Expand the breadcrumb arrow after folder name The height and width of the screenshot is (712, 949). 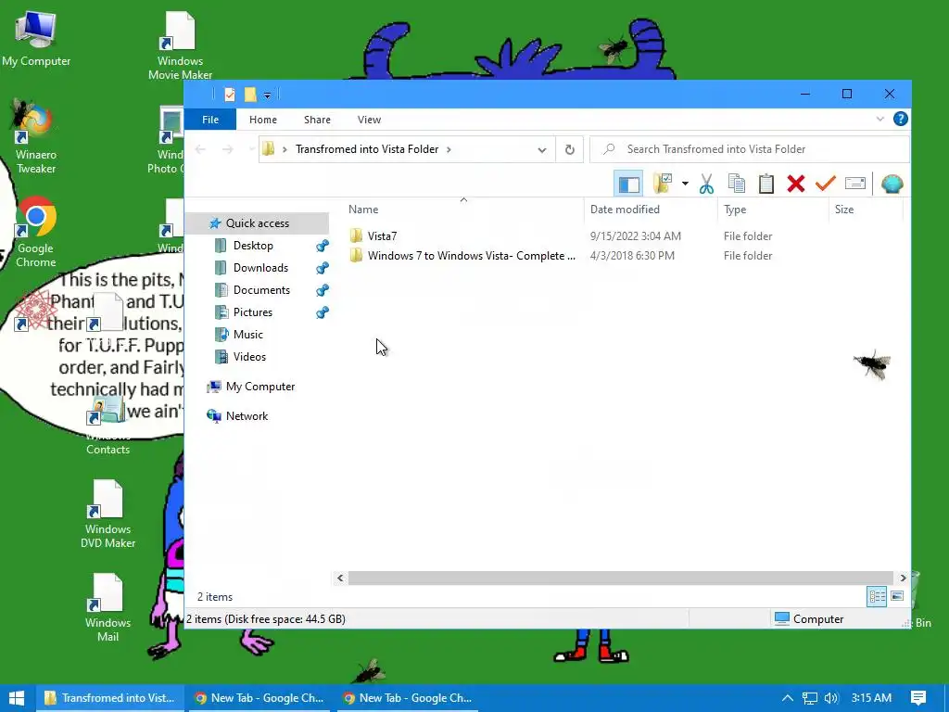pos(449,149)
